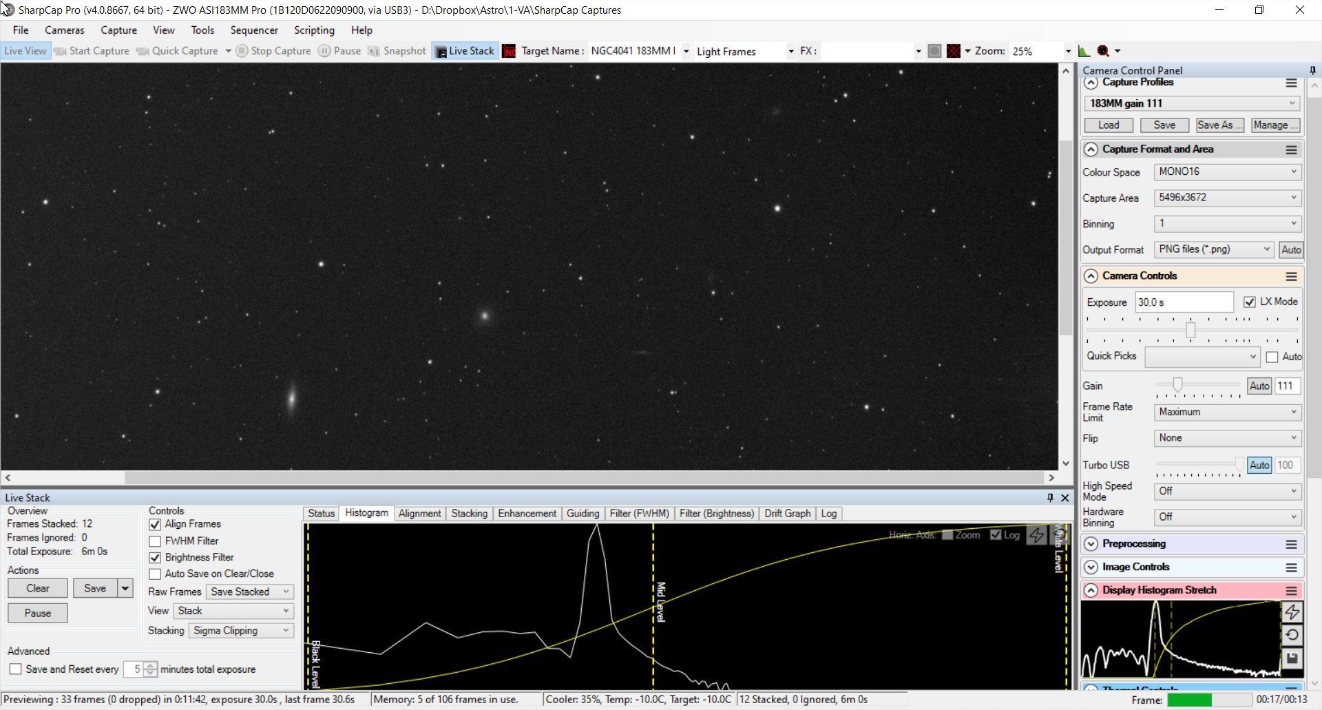Click the red reticule overlay icon
Screen dimensions: 1322x710
(954, 51)
